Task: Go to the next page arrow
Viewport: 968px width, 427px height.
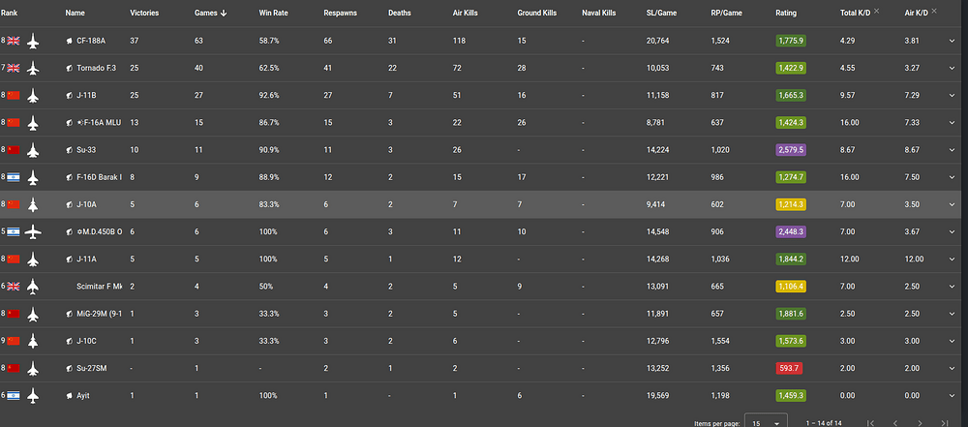Action: pos(920,423)
